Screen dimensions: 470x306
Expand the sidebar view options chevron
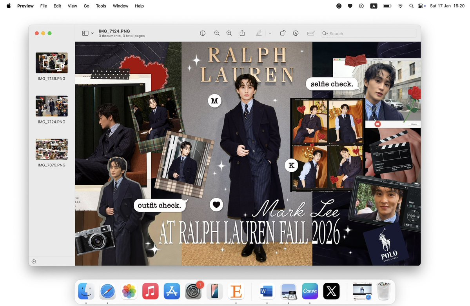tap(93, 33)
